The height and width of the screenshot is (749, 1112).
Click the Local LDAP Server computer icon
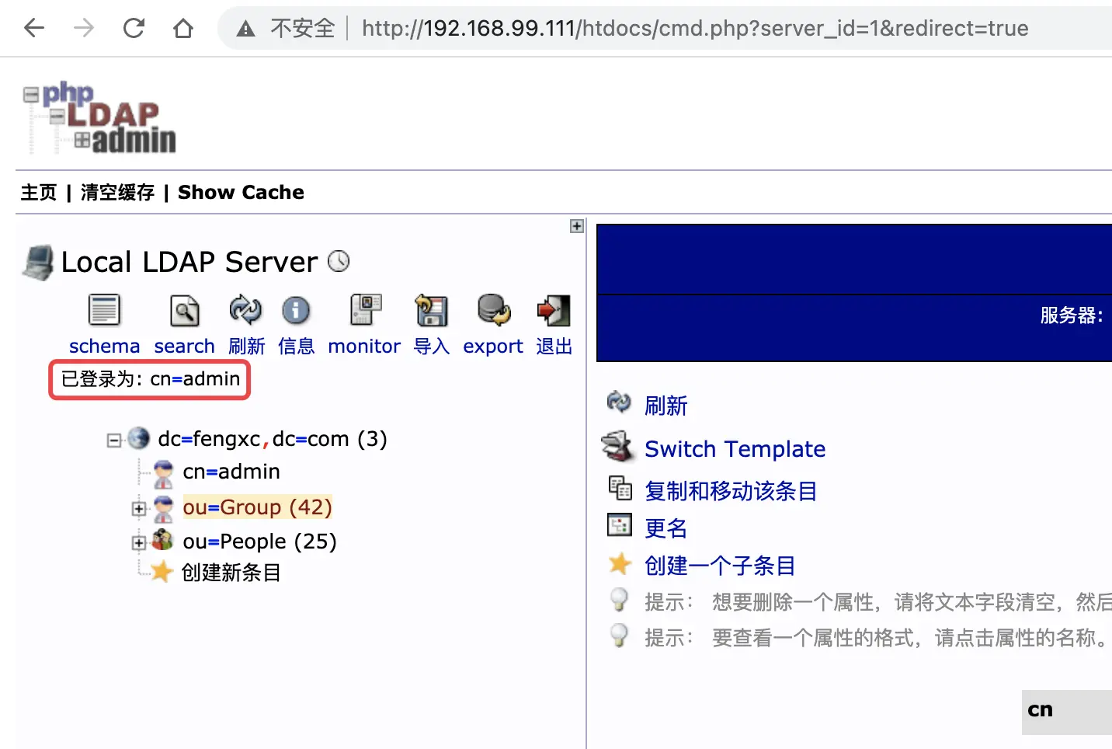pos(38,263)
